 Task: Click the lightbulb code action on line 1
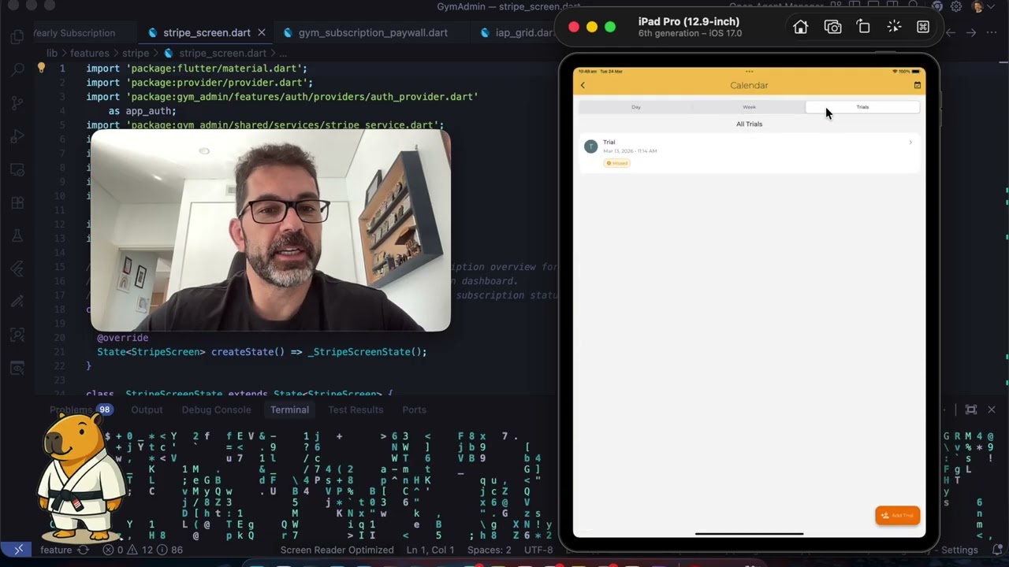point(41,69)
